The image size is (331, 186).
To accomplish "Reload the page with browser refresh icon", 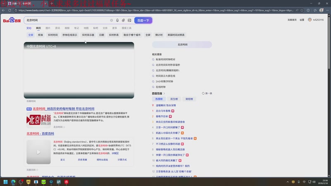I will 10,10.
